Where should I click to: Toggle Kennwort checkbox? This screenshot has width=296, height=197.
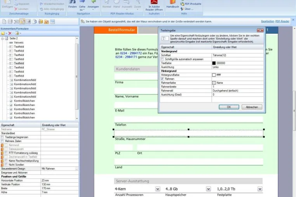[x=6, y=145]
